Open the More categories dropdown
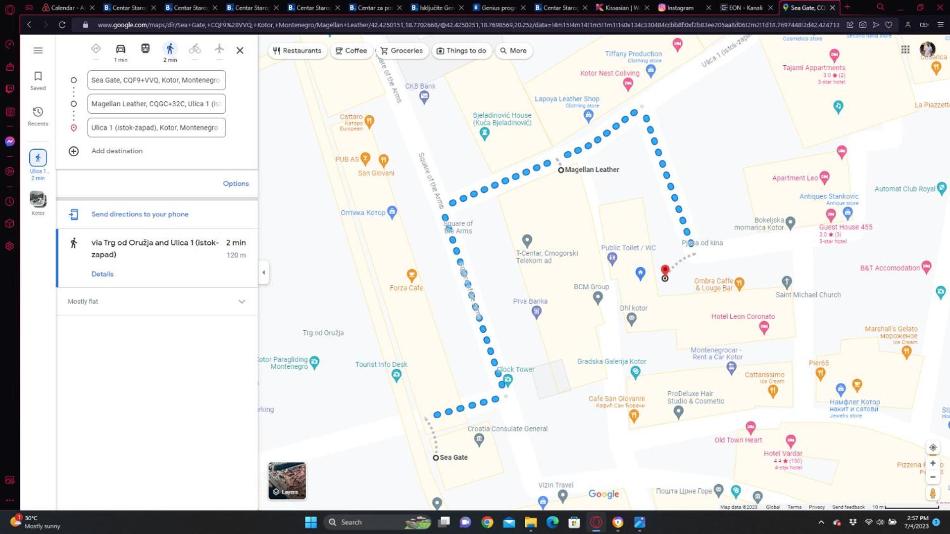The height and width of the screenshot is (534, 950). pyautogui.click(x=513, y=51)
